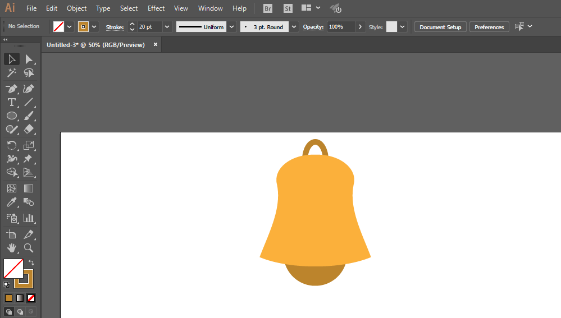
Task: Open the Object menu
Action: (x=76, y=8)
